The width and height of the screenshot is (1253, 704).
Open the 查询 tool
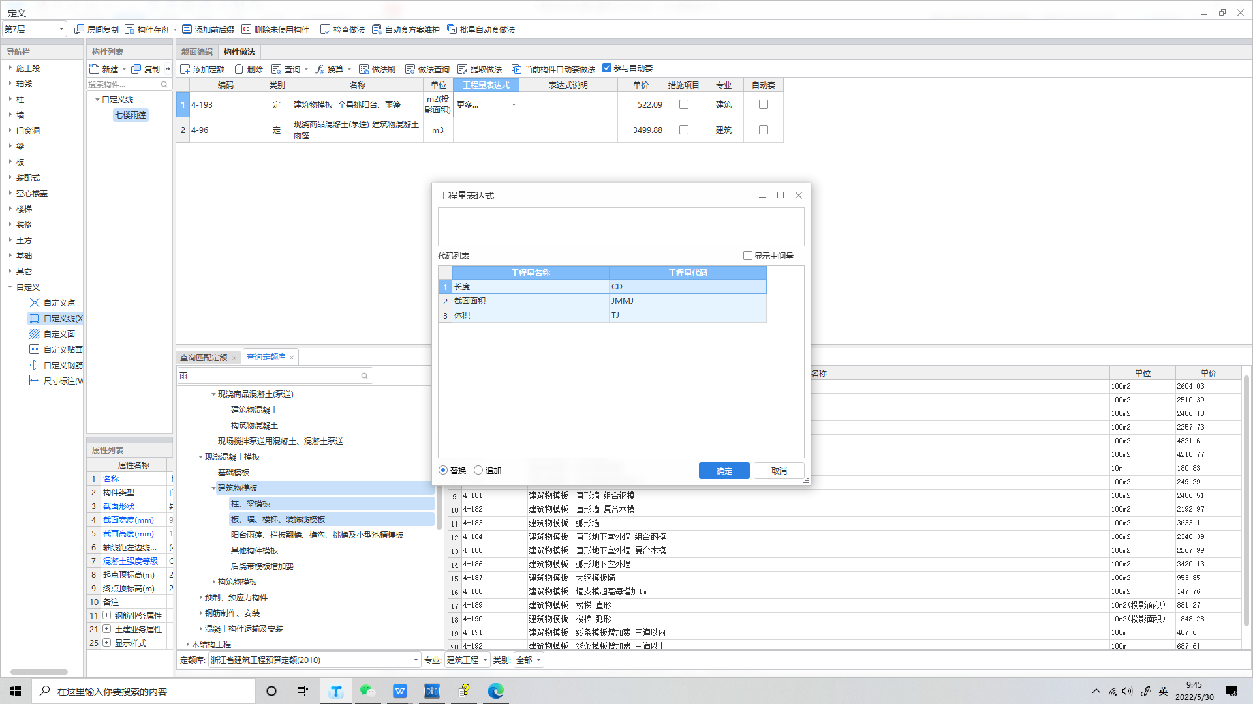[x=286, y=69]
